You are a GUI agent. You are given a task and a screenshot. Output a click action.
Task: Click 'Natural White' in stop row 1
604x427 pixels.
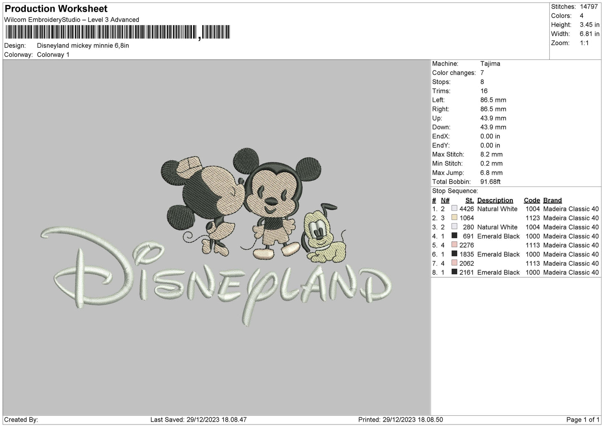497,209
